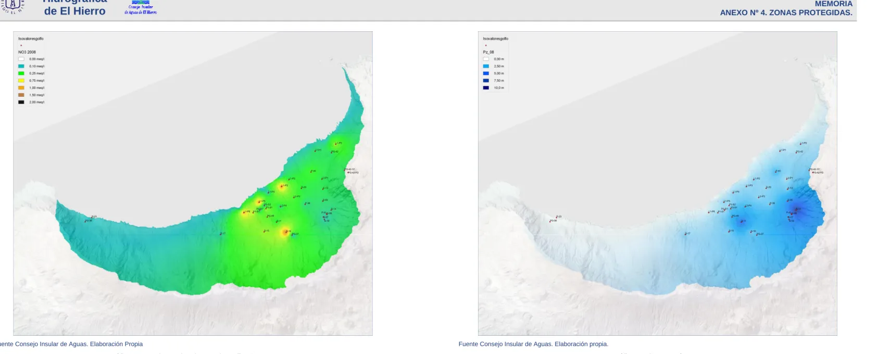Click the red point symbol in NO3 legend
Image resolution: width=878 pixels, height=354 pixels.
click(x=21, y=45)
